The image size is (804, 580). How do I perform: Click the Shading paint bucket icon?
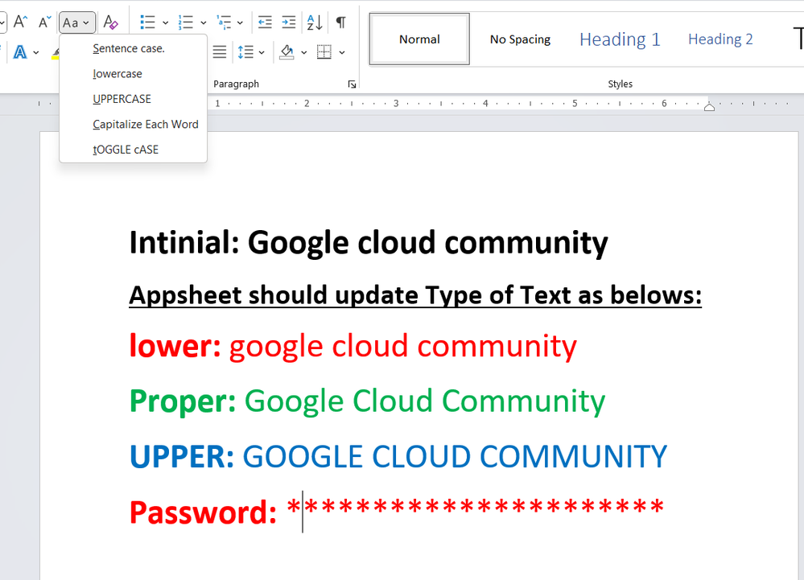coord(287,51)
